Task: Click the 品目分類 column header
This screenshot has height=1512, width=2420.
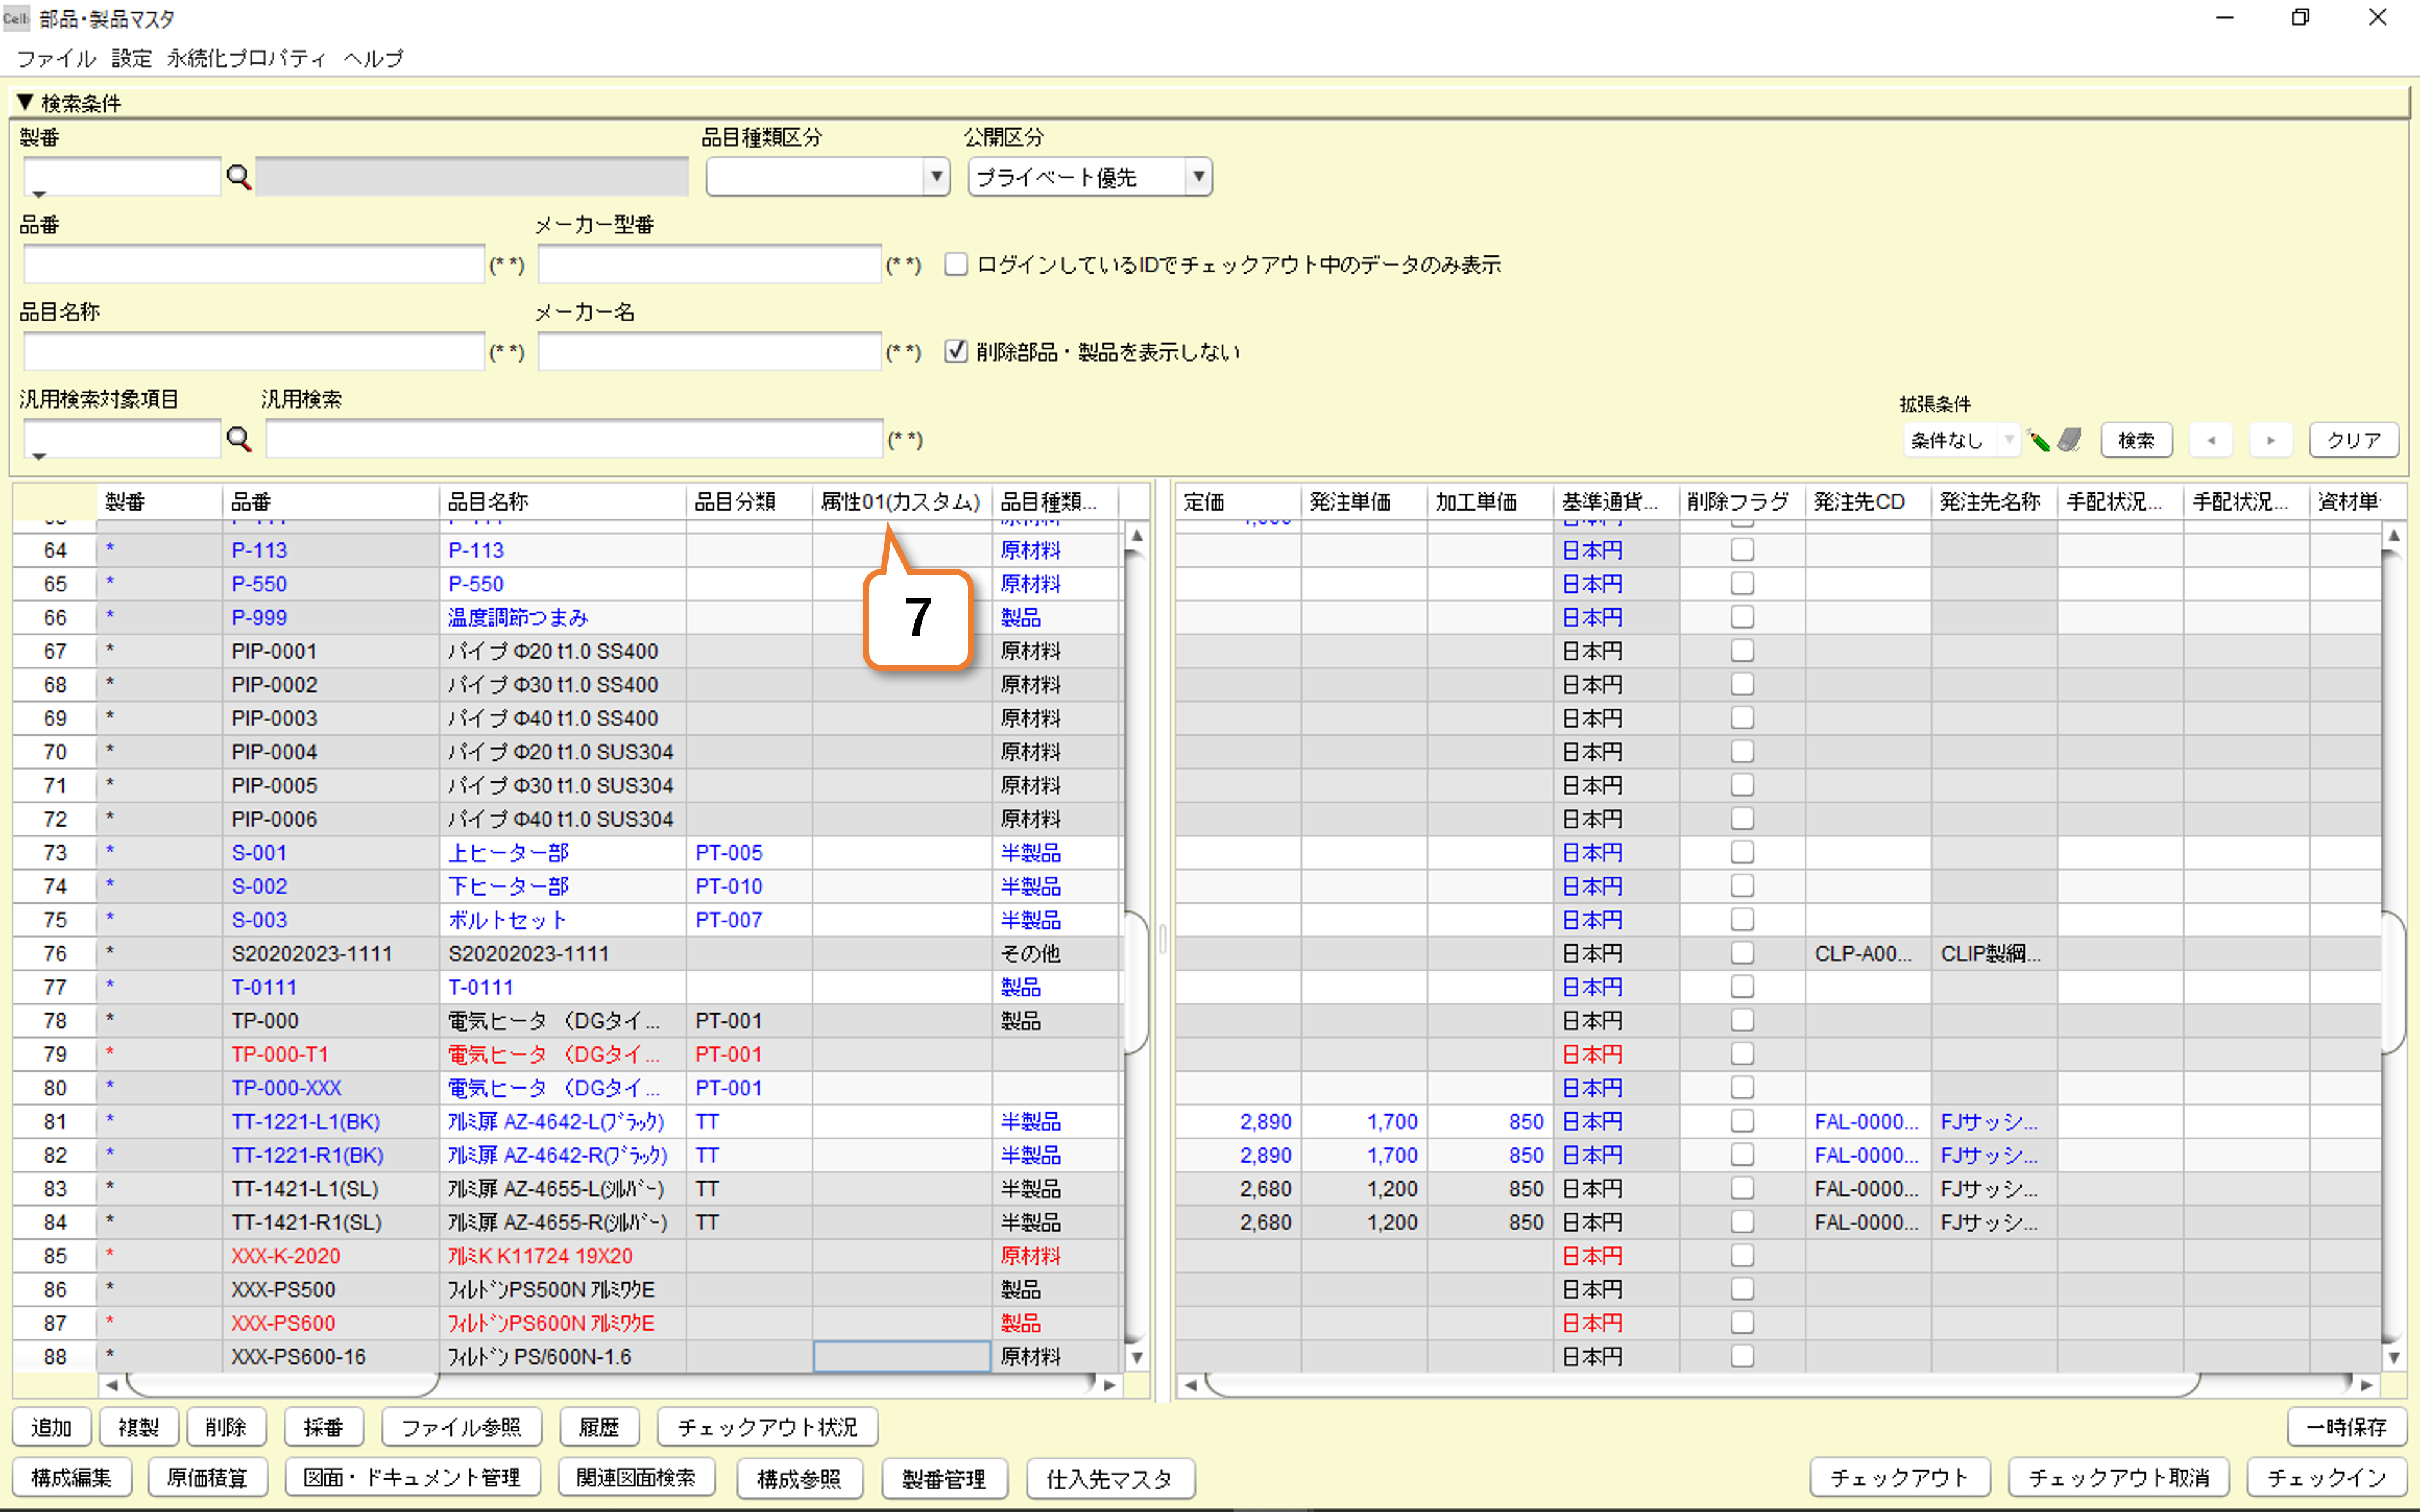Action: [749, 502]
